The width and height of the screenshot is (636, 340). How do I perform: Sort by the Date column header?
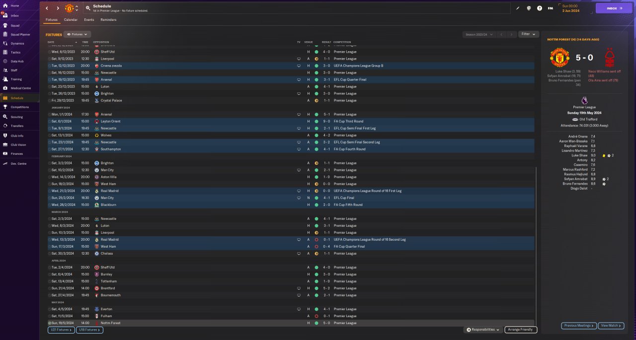tap(51, 42)
